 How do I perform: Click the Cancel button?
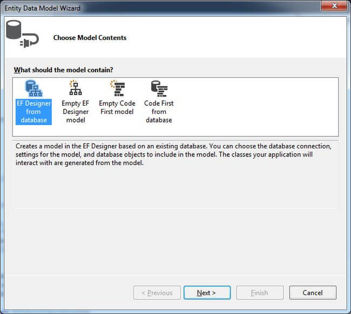point(313,292)
